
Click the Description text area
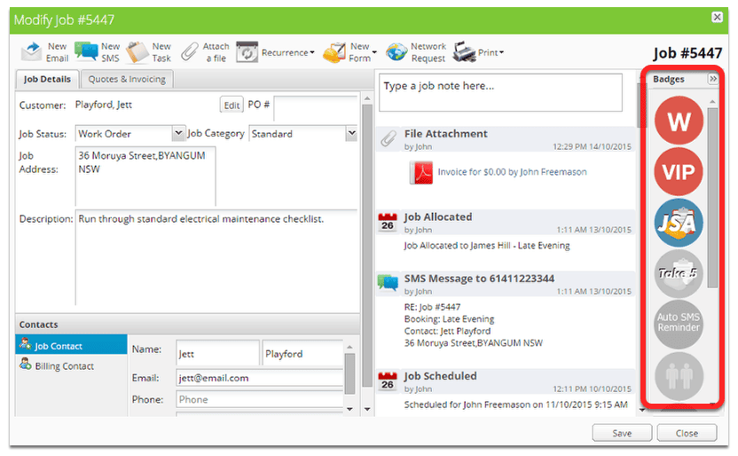[x=216, y=257]
